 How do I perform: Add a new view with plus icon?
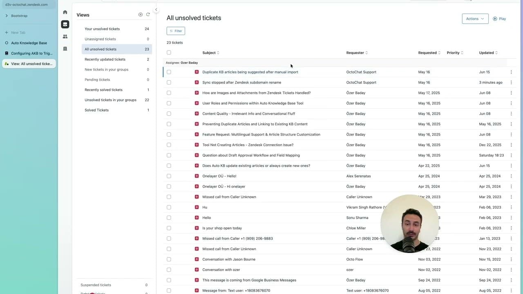(141, 15)
